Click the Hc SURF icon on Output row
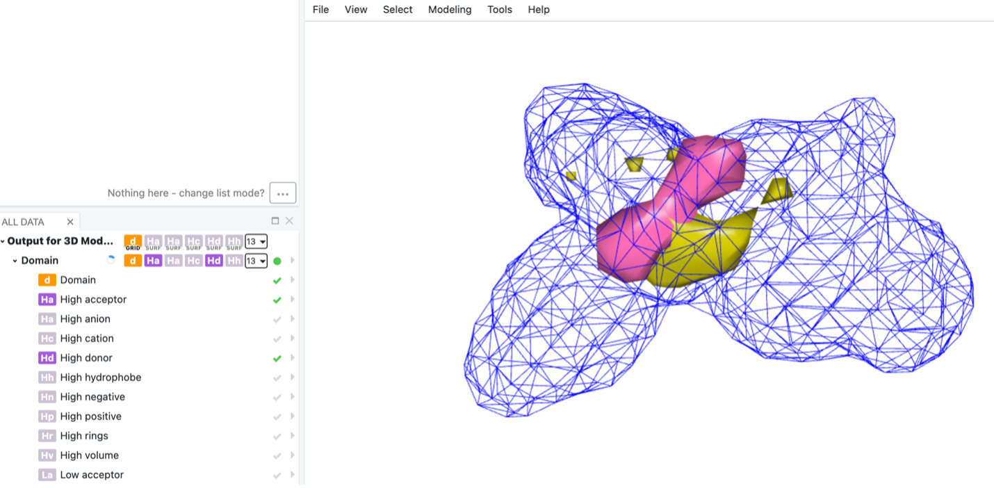This screenshot has width=994, height=488. [x=193, y=241]
